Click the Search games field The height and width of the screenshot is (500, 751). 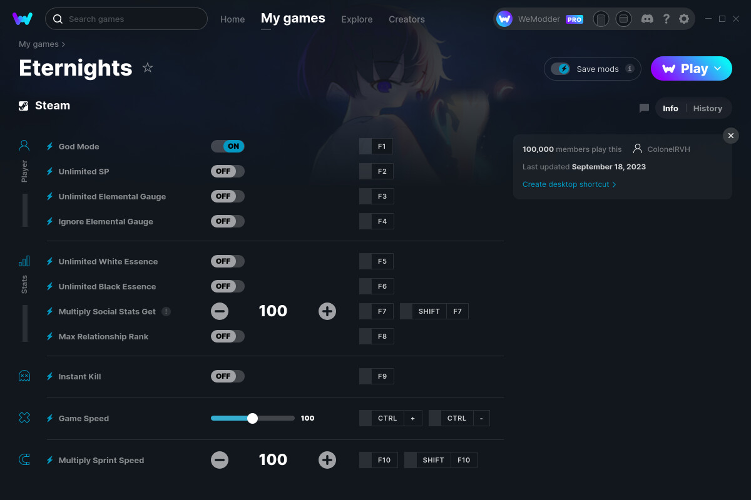pyautogui.click(x=126, y=19)
